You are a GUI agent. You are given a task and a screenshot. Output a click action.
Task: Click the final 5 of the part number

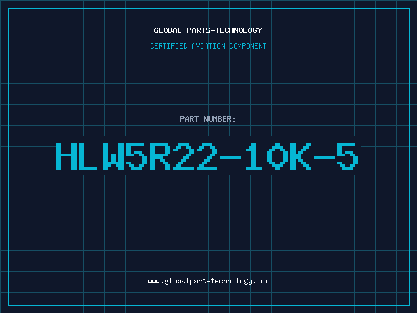coord(348,156)
